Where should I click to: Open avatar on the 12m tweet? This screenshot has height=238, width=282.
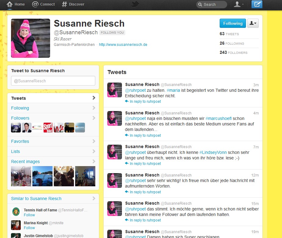115,180
